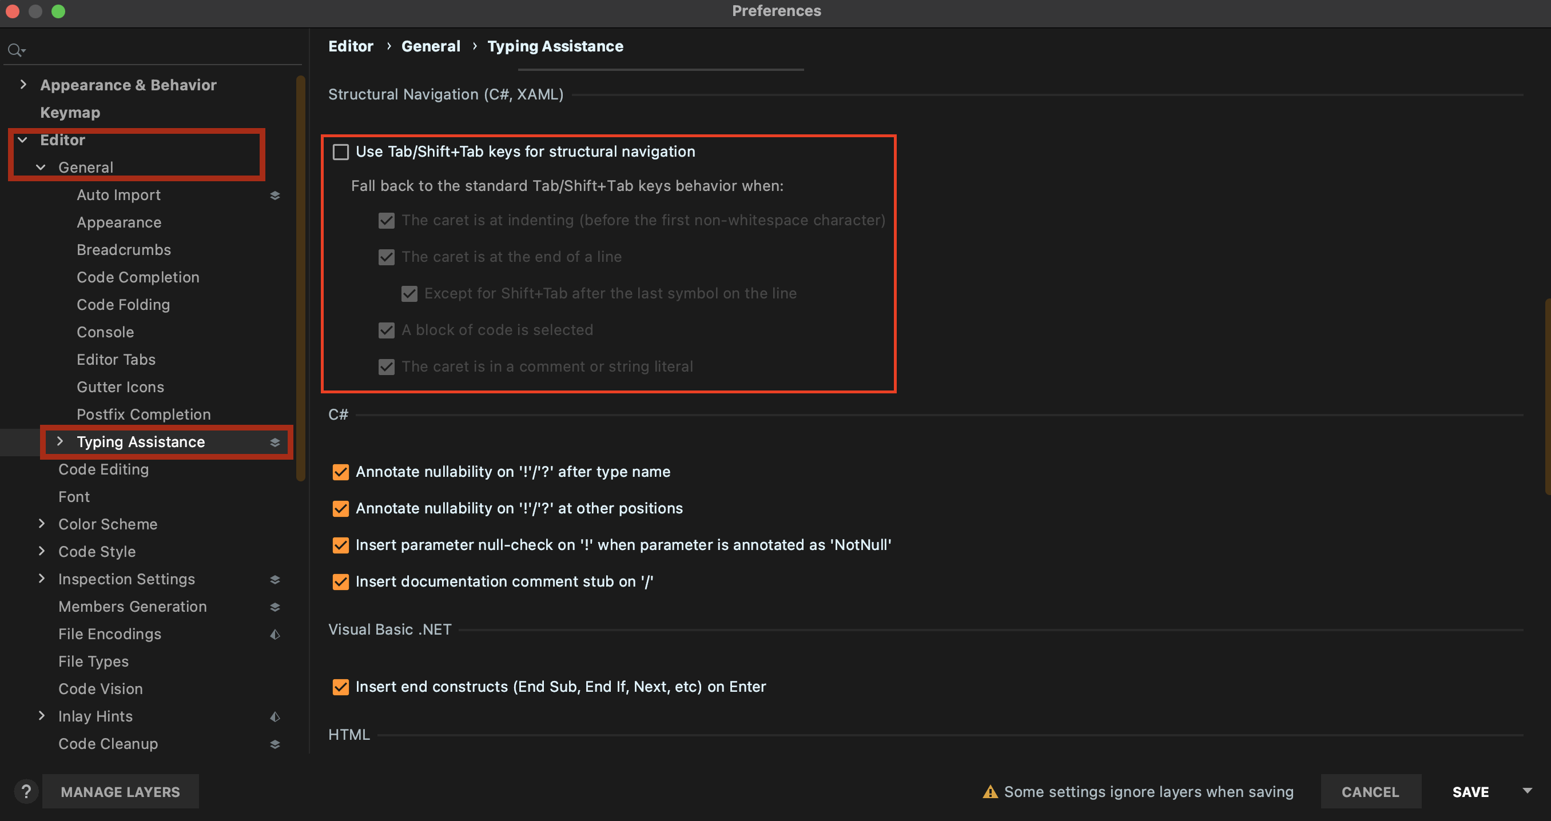Toggle 'The caret is at the end of a line'
Screen dimensions: 1551x821
tap(387, 257)
